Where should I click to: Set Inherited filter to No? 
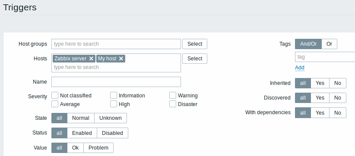338,83
